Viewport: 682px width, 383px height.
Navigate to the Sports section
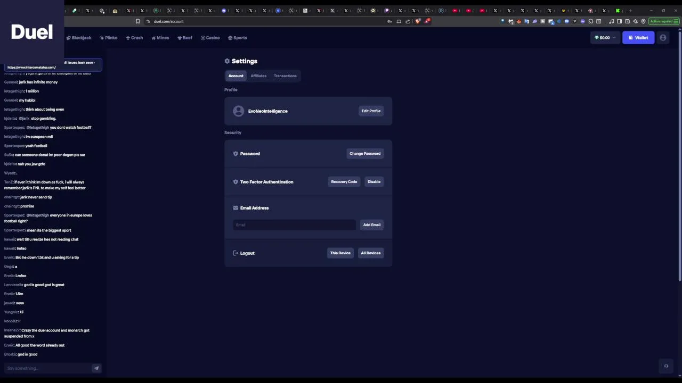click(x=238, y=38)
